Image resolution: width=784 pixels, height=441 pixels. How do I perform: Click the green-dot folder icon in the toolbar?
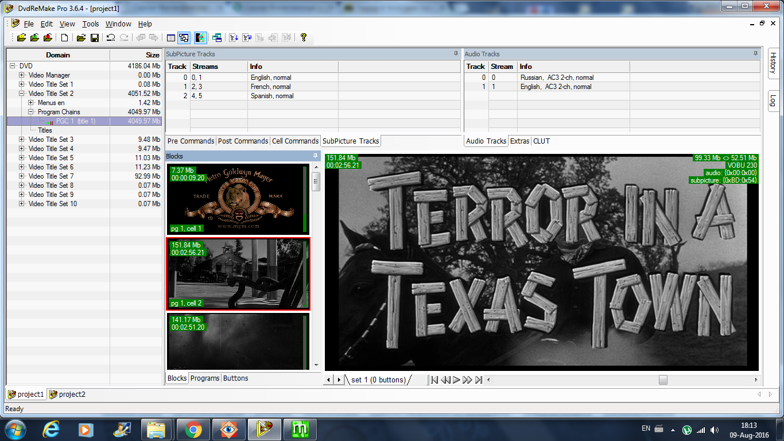[x=34, y=38]
